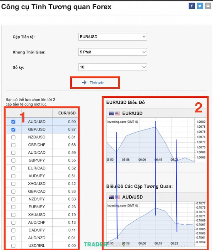Click the US flag icon beside EUR/USD chart title
This screenshot has width=213, height=250.
[118, 113]
